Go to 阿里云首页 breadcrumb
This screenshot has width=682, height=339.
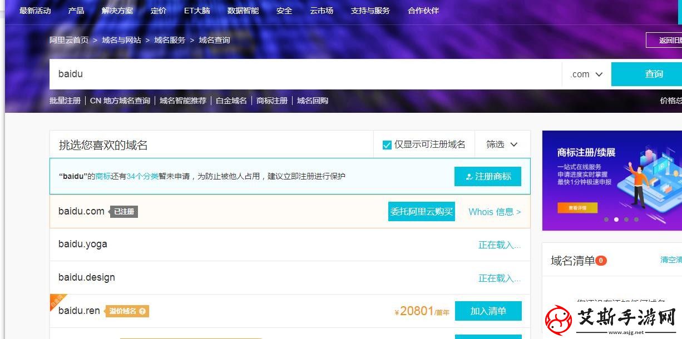pos(69,40)
